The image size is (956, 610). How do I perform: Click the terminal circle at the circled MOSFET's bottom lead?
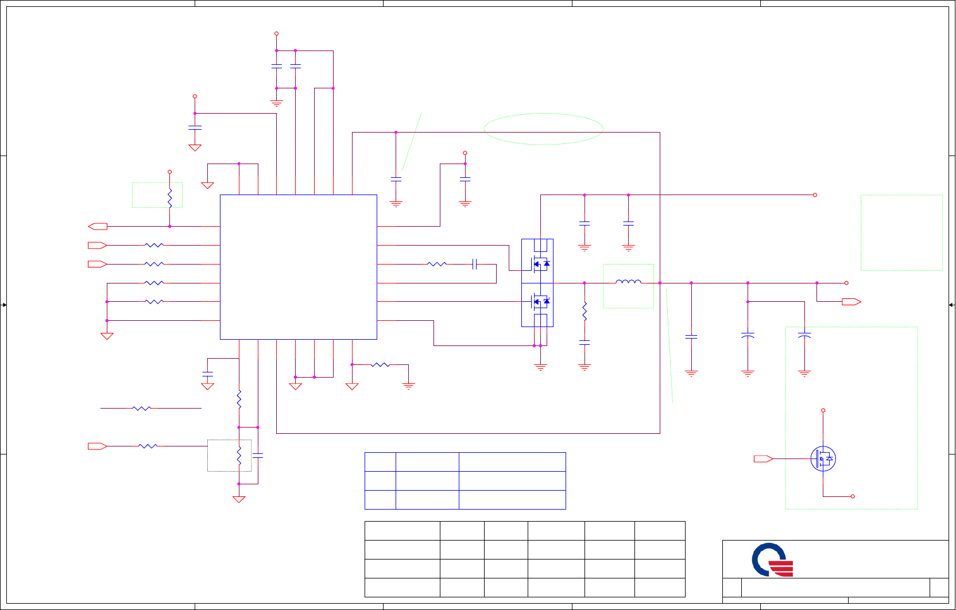853,496
